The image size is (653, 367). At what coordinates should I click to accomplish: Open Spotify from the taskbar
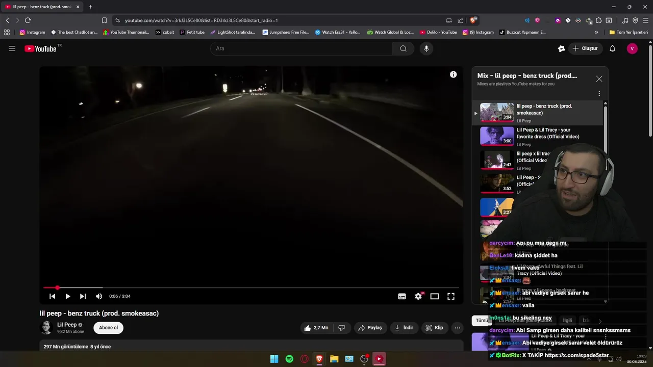[x=289, y=359]
